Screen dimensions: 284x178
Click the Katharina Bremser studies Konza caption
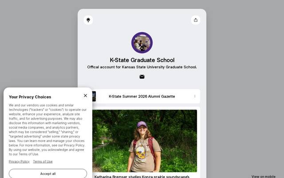[x=142, y=176]
